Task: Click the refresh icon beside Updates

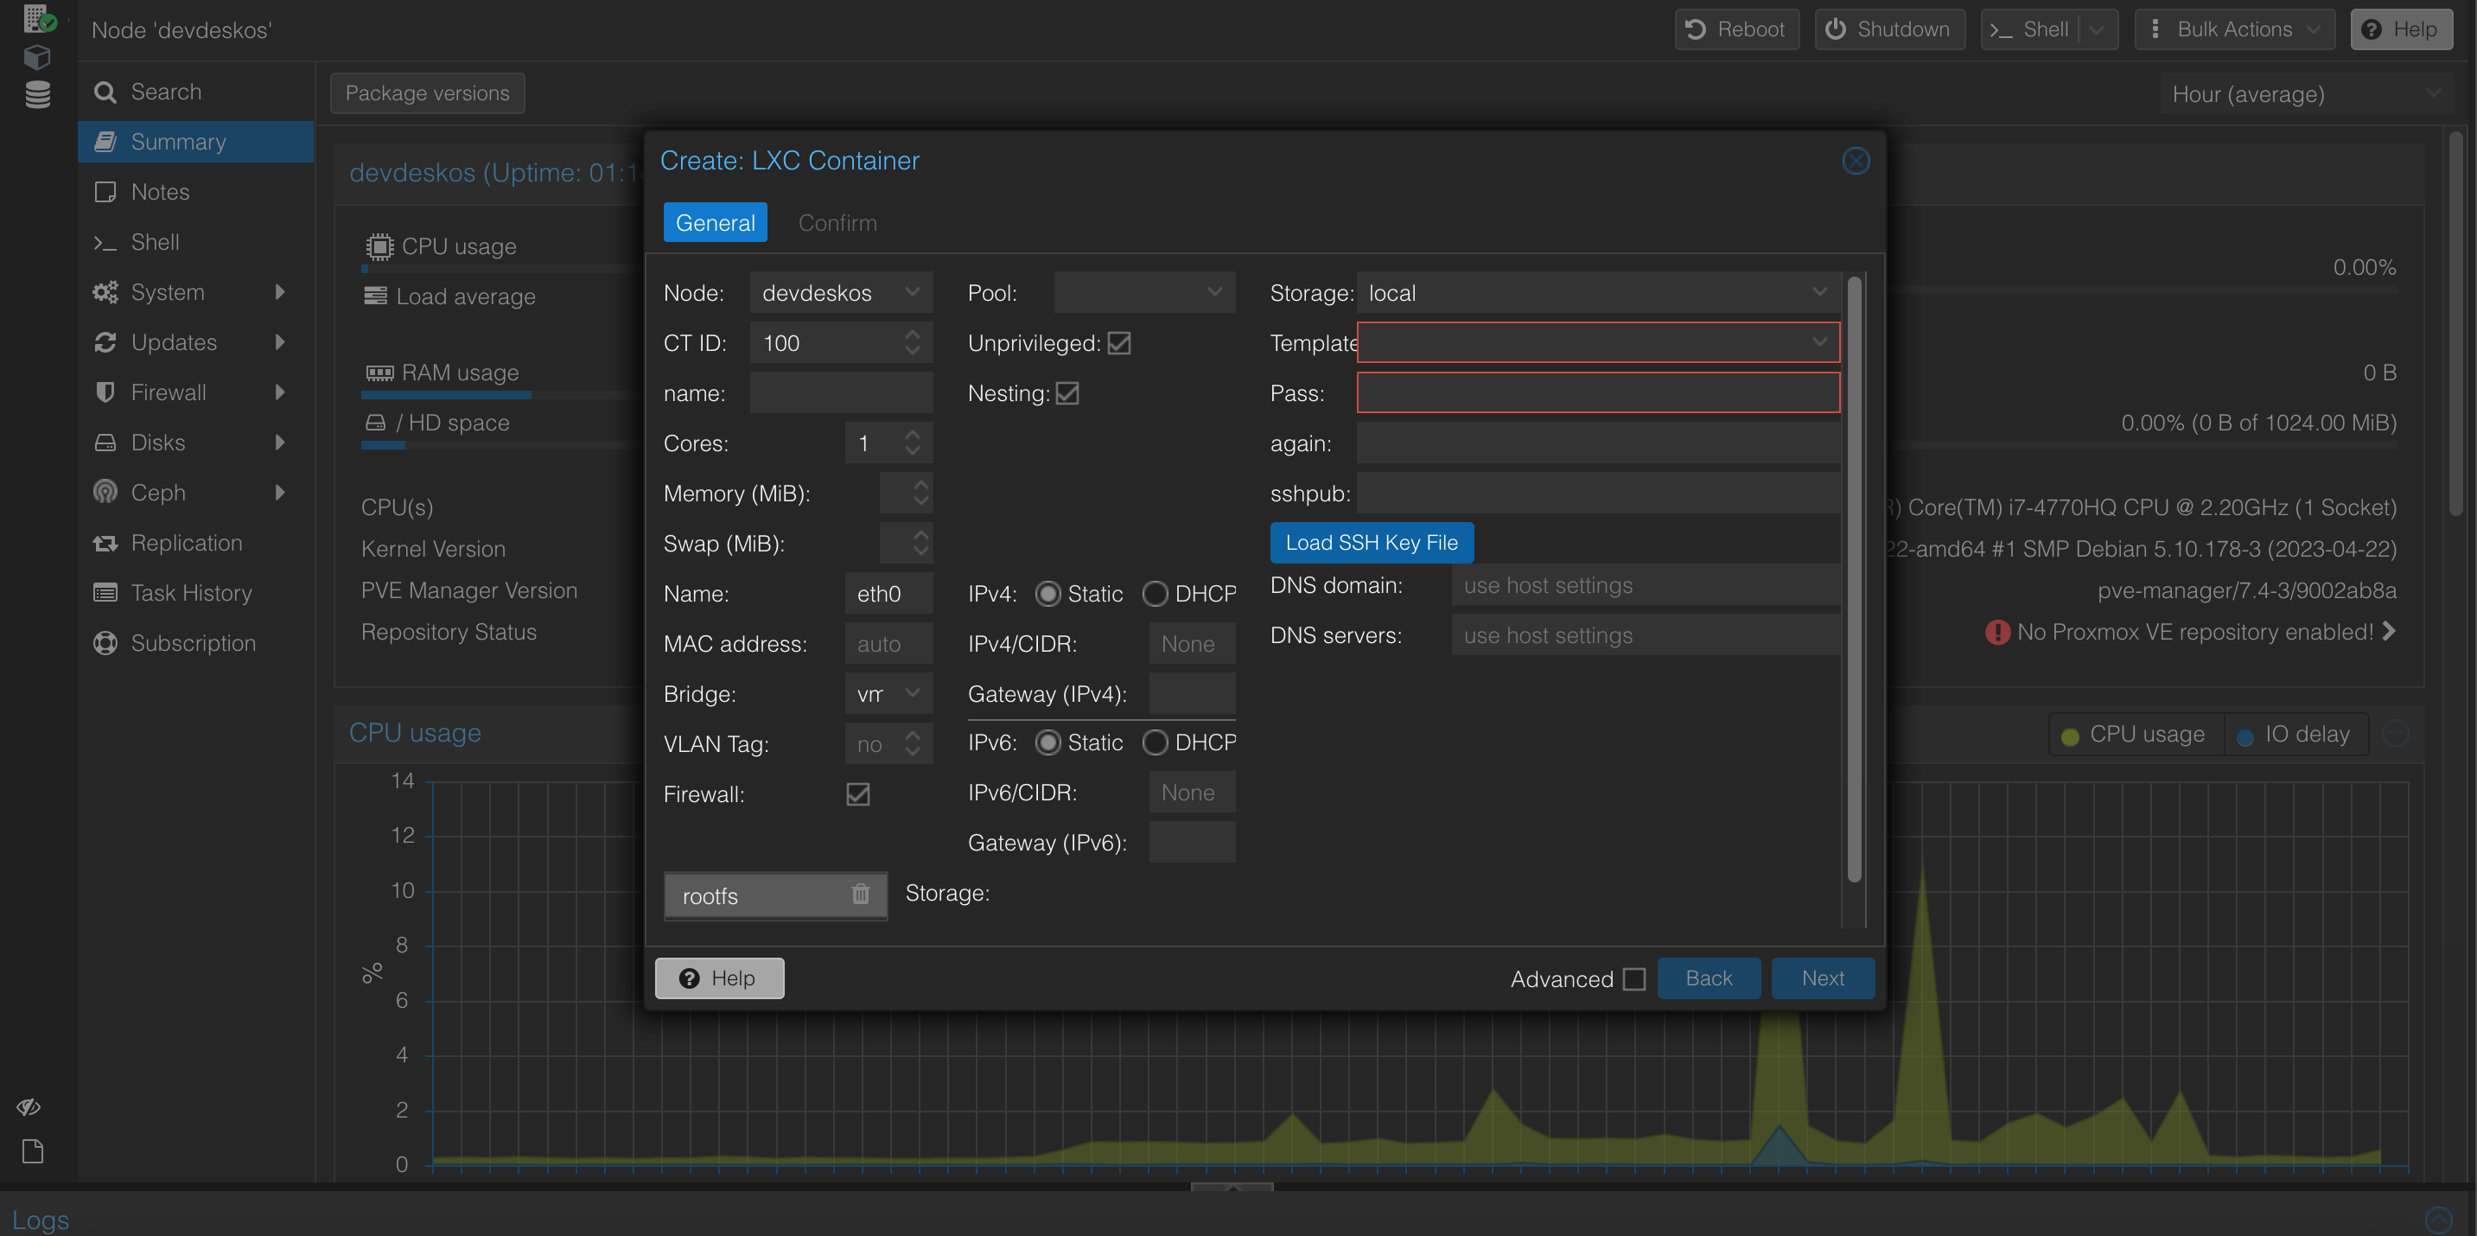Action: [105, 342]
